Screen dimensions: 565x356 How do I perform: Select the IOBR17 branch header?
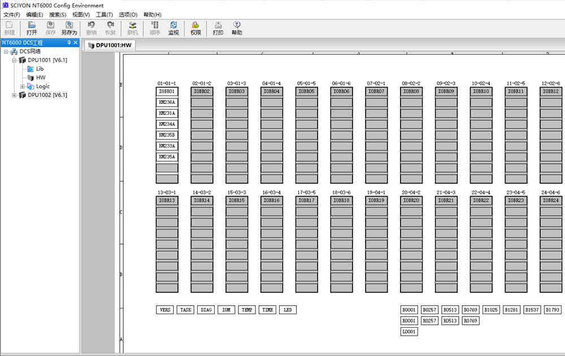[x=307, y=201]
